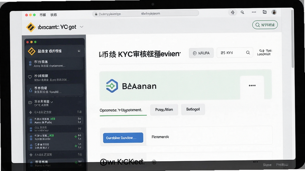The image size is (305, 171).
Task: Click the smiley icon on the NRUPA button
Action: coord(194,53)
